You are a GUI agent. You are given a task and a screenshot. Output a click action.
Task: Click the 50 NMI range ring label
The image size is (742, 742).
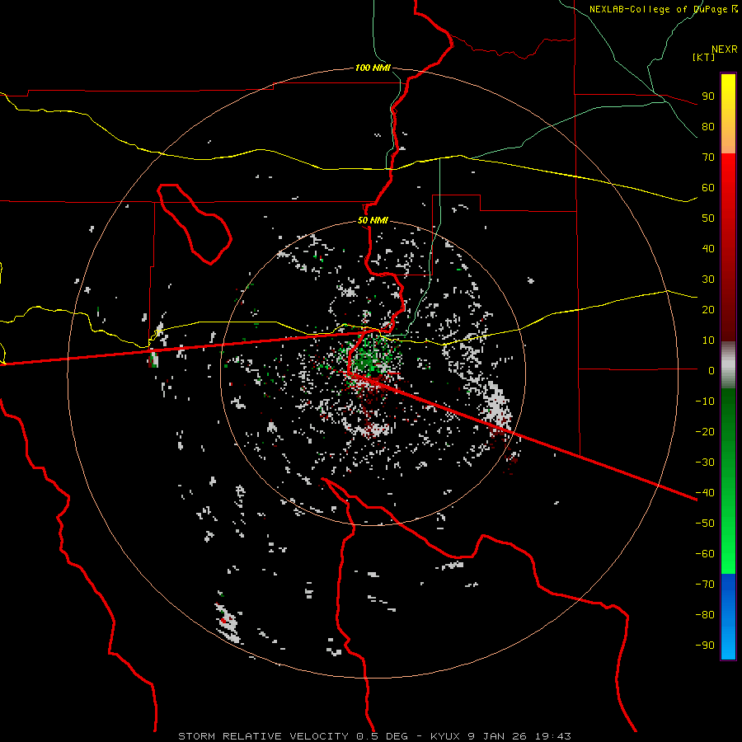click(x=373, y=220)
